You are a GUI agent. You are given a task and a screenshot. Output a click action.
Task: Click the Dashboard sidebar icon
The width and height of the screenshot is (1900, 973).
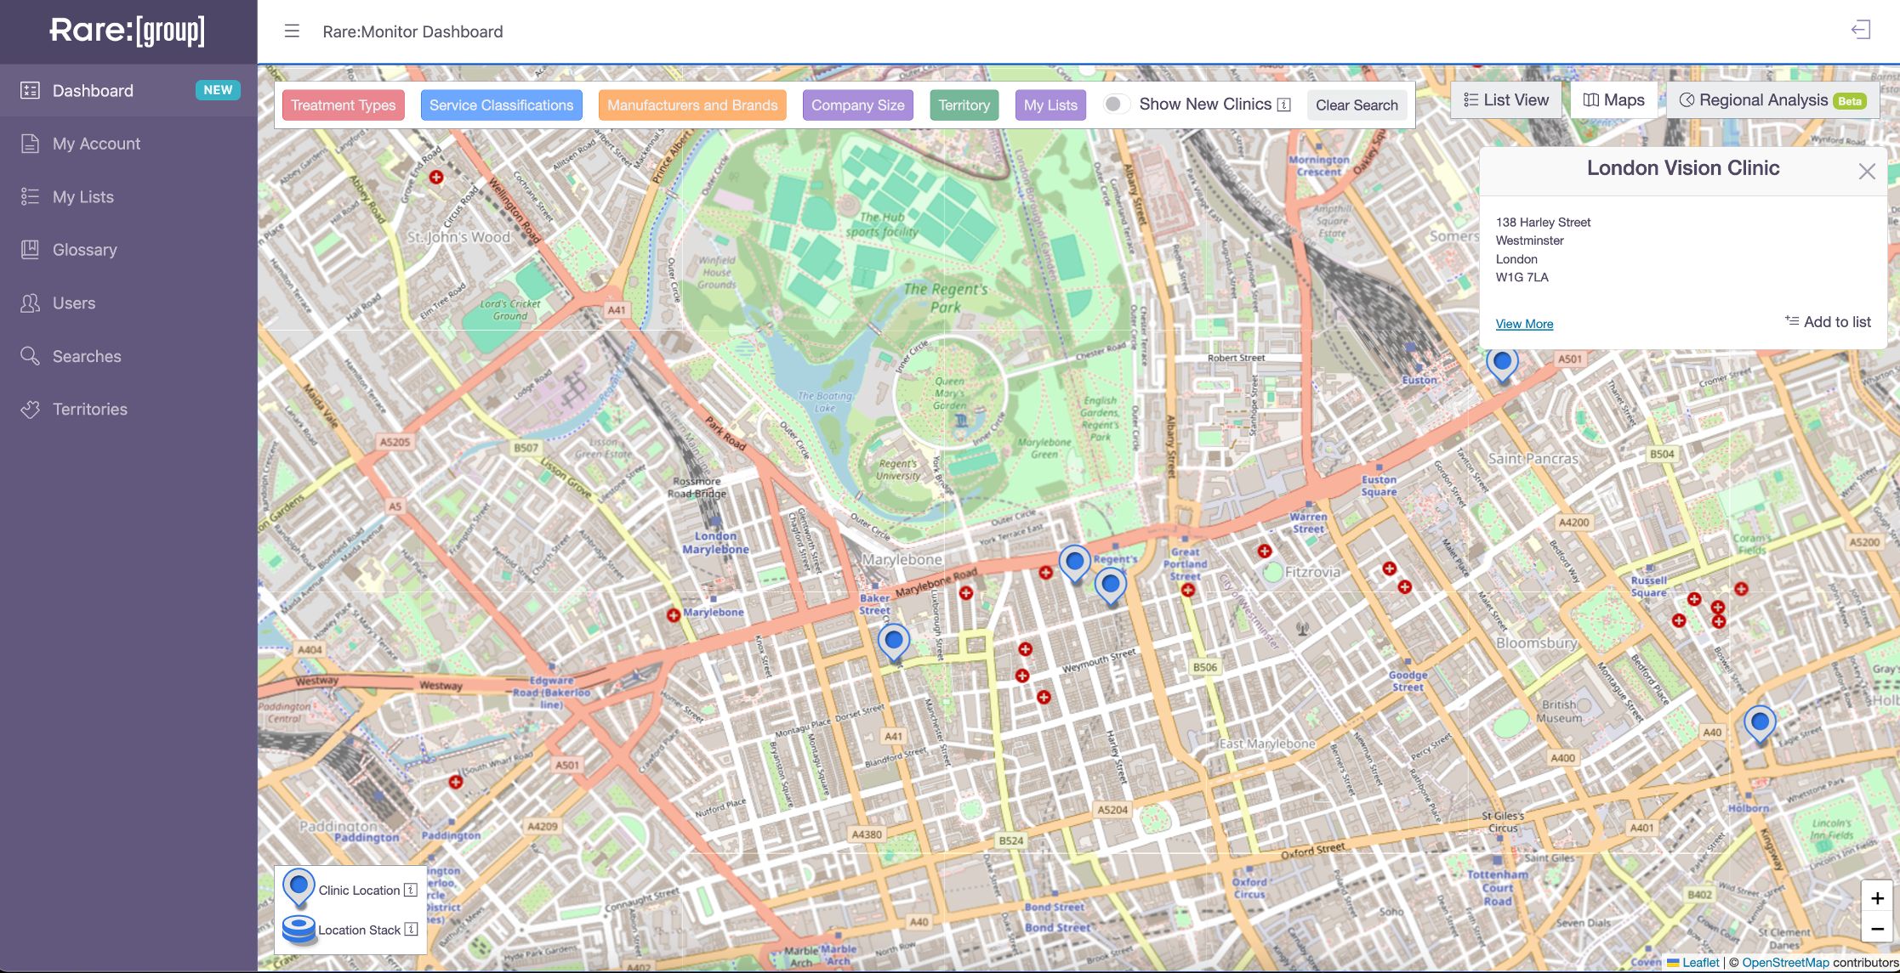click(x=30, y=90)
